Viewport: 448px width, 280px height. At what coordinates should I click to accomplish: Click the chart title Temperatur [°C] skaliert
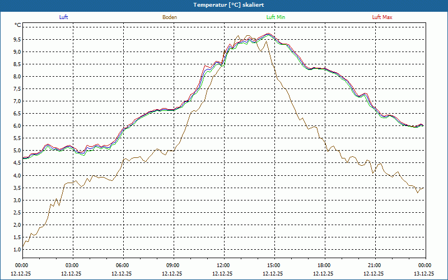228,5
